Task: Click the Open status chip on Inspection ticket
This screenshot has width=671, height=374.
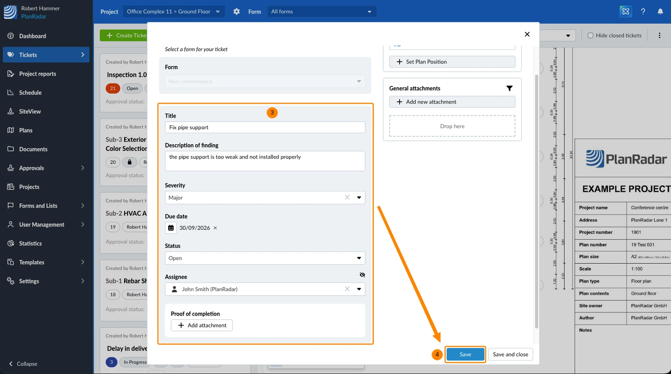Action: pos(133,88)
